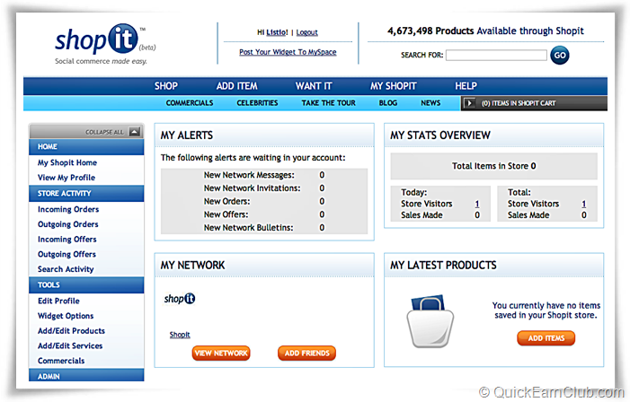
Task: Click the VIEW NETWORK button
Action: (221, 353)
